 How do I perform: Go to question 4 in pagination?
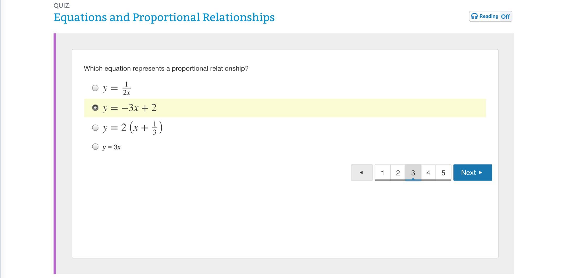[428, 173]
